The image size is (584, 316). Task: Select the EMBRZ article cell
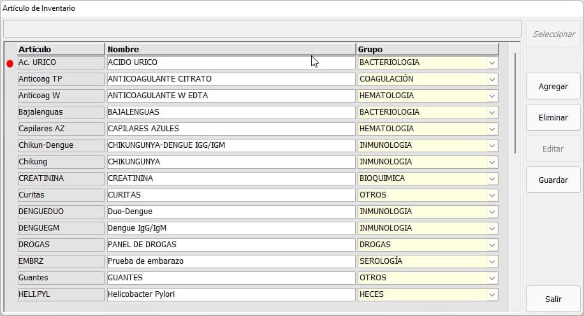click(x=61, y=261)
